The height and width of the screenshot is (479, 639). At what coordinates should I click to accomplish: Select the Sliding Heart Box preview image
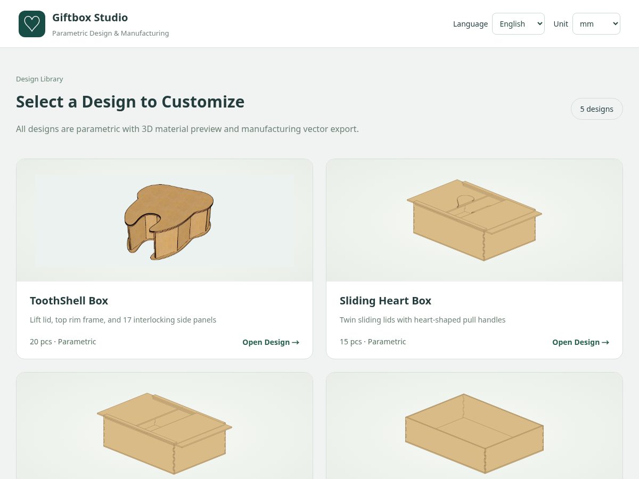tap(474, 220)
